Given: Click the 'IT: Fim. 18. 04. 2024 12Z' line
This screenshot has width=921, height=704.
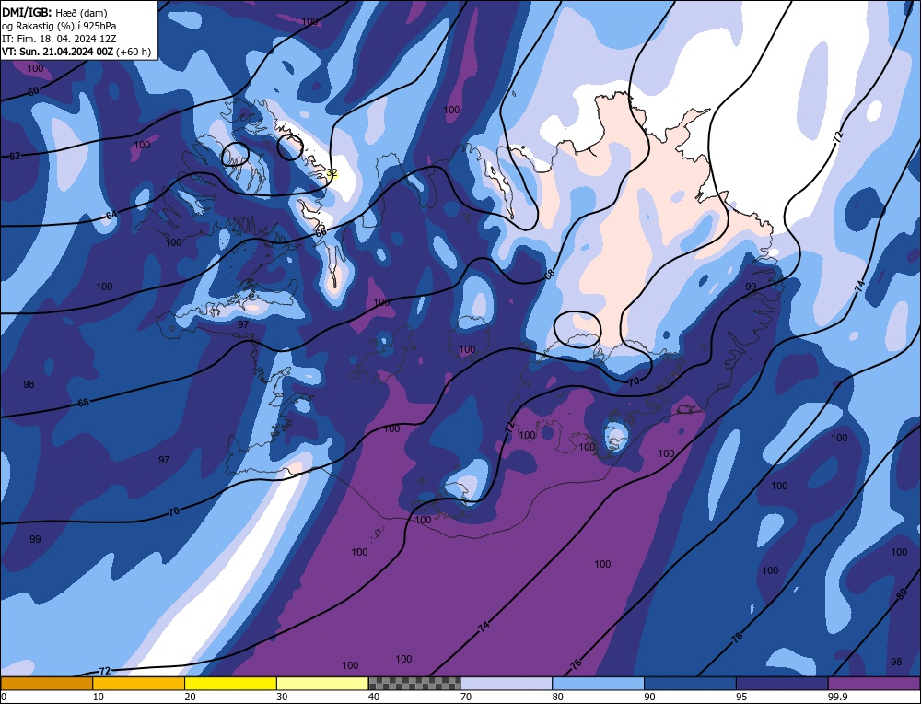Looking at the screenshot, I should pos(59,39).
